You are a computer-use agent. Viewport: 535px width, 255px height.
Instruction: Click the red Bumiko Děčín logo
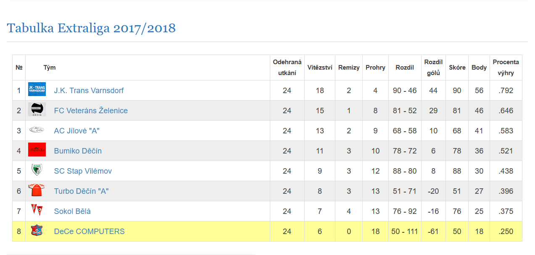[x=37, y=150]
